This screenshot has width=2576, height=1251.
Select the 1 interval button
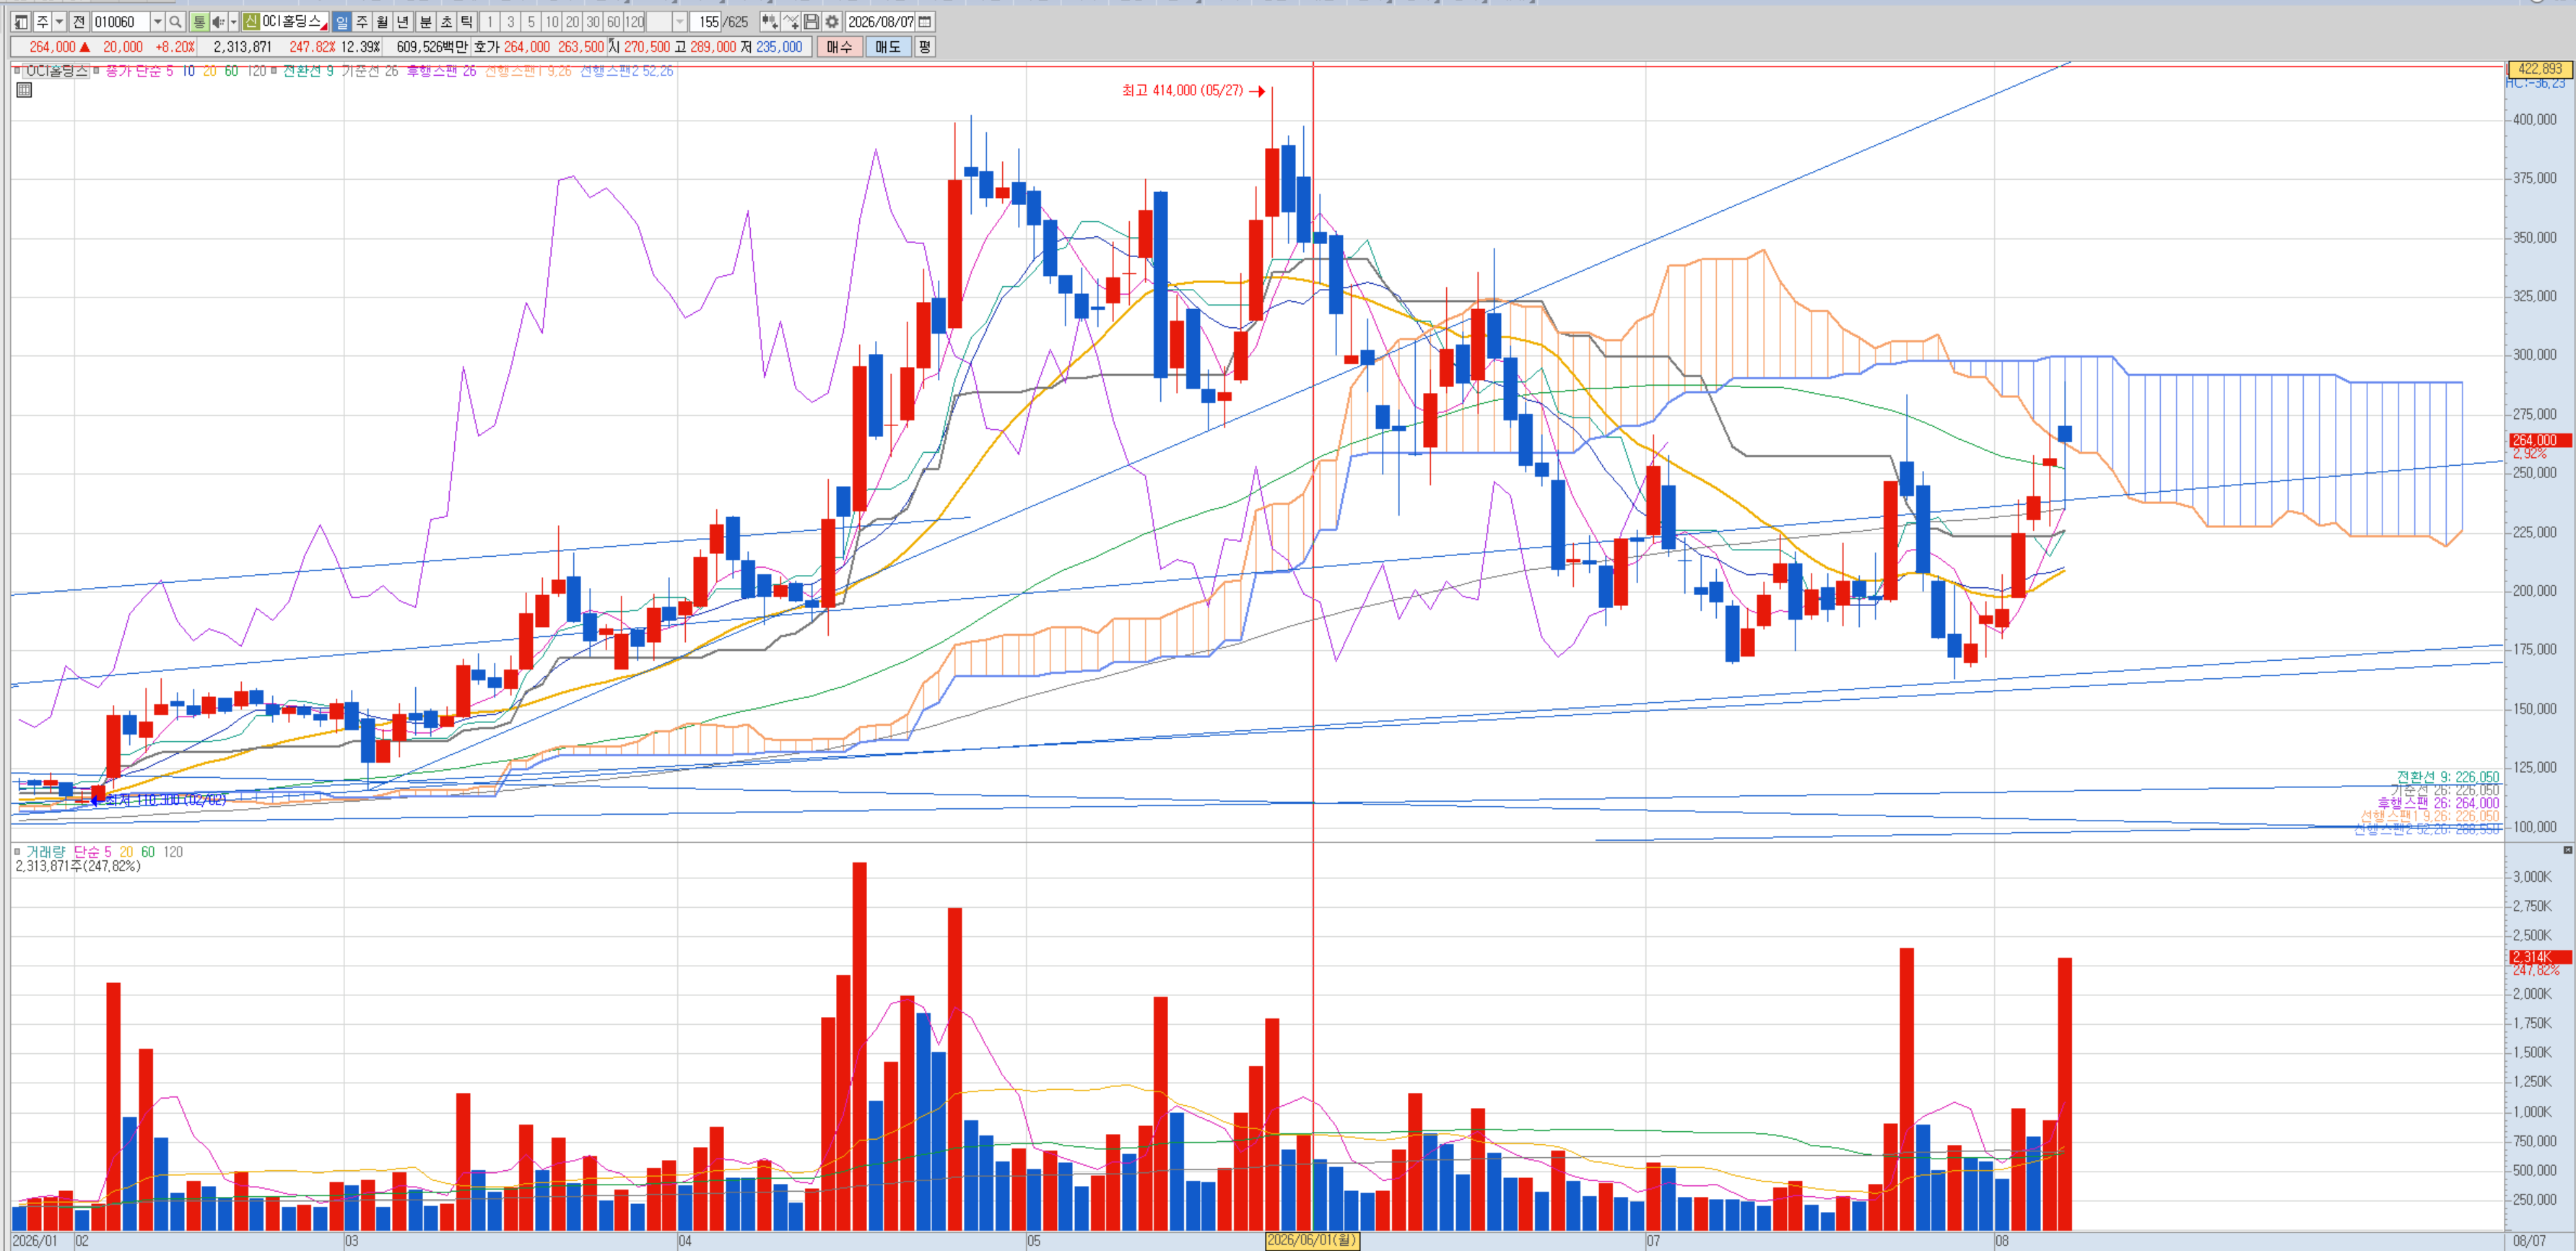[490, 22]
